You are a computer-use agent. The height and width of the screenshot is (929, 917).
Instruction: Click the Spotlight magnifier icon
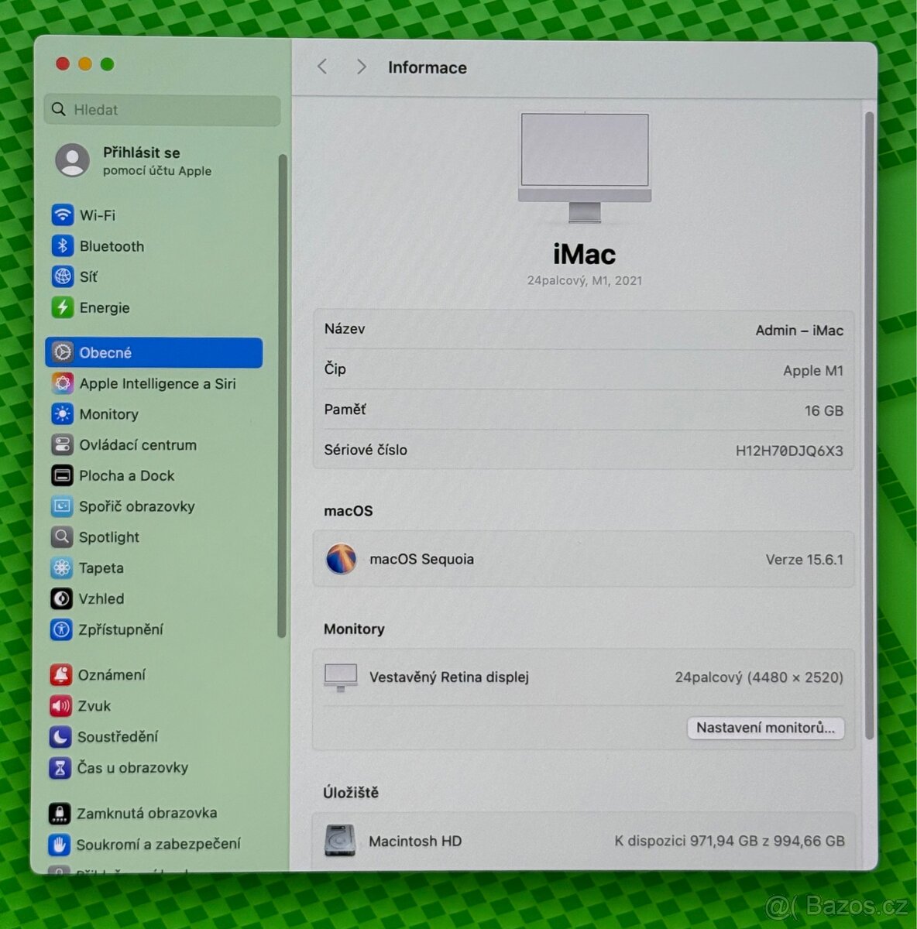(62, 536)
